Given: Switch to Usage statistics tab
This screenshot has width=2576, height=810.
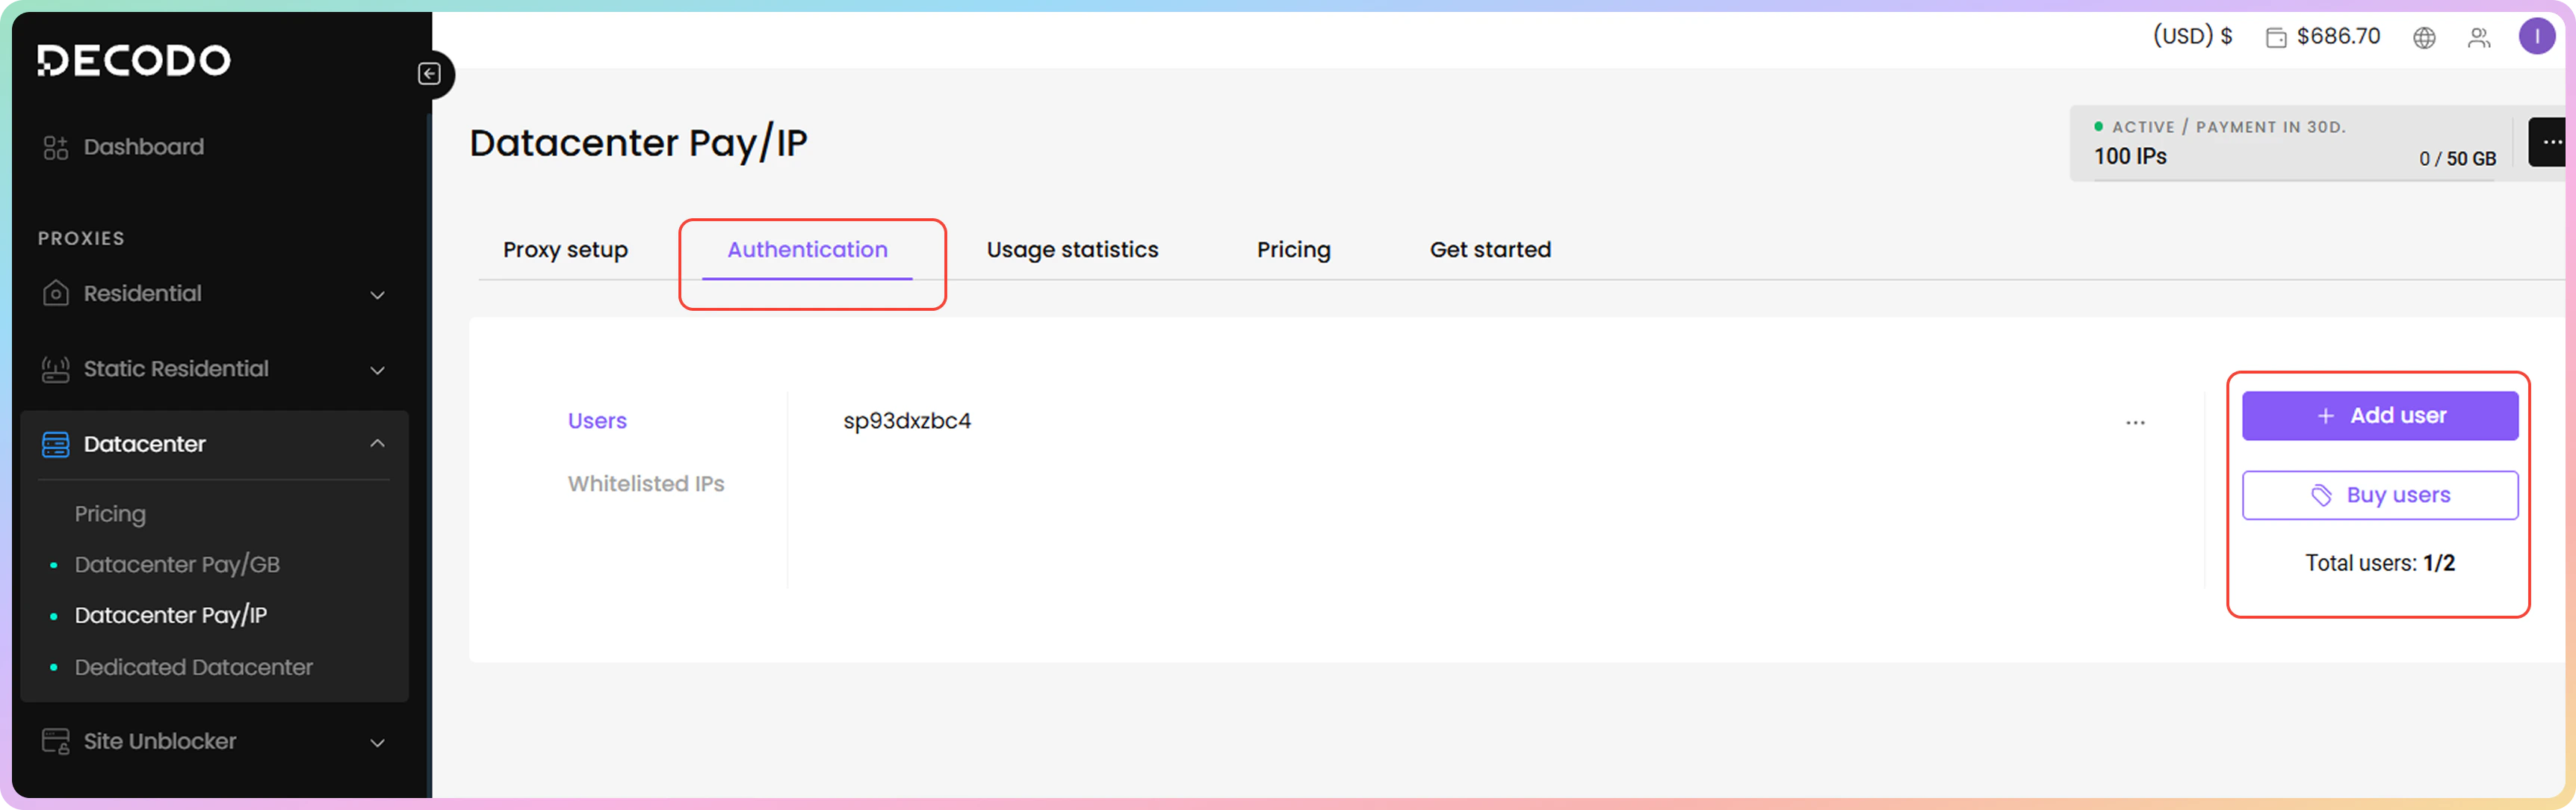Looking at the screenshot, I should pyautogui.click(x=1072, y=250).
